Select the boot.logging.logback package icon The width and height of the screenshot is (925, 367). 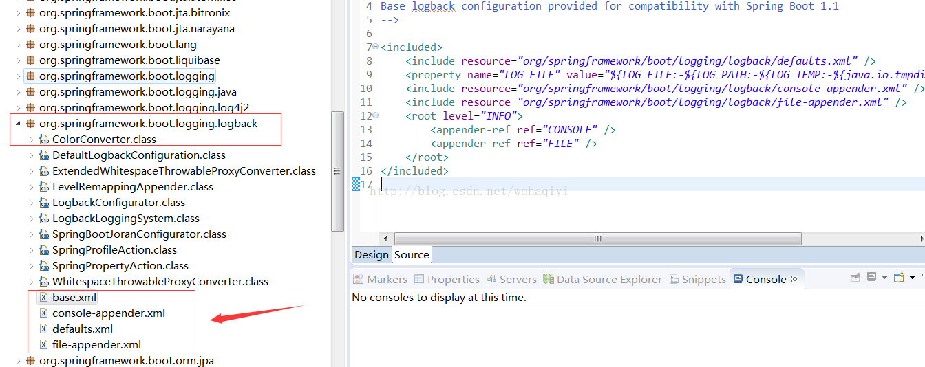(30, 124)
